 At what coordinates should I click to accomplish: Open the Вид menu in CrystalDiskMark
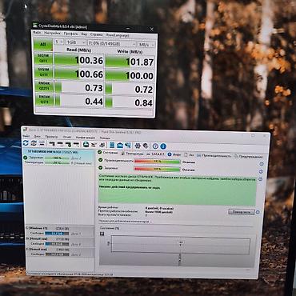84,34
